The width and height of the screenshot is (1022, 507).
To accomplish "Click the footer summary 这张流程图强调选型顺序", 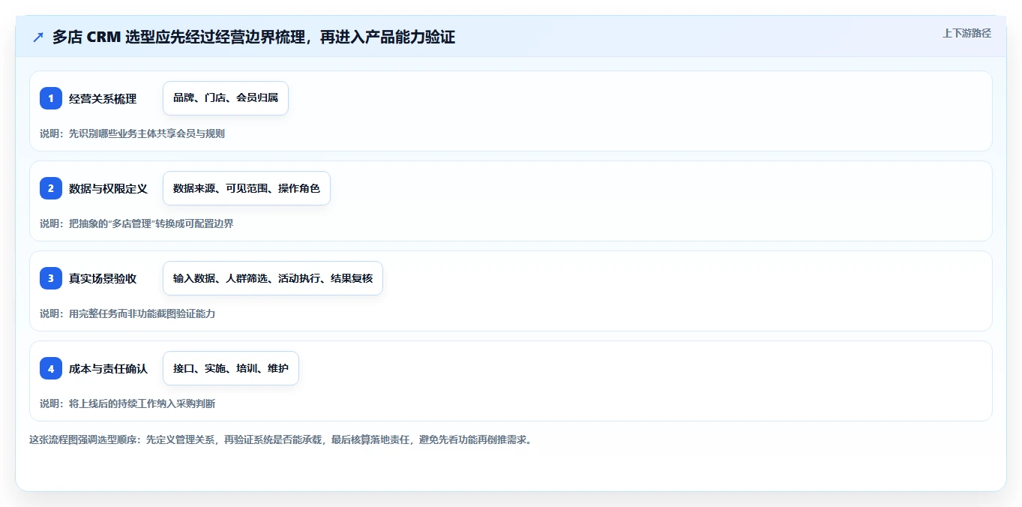I will click(280, 439).
